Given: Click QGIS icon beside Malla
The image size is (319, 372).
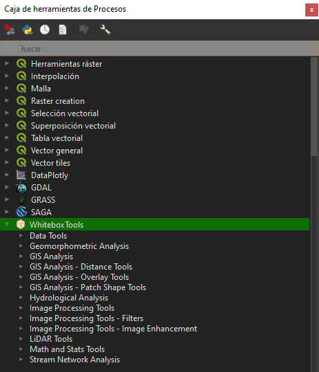Looking at the screenshot, I should point(21,89).
